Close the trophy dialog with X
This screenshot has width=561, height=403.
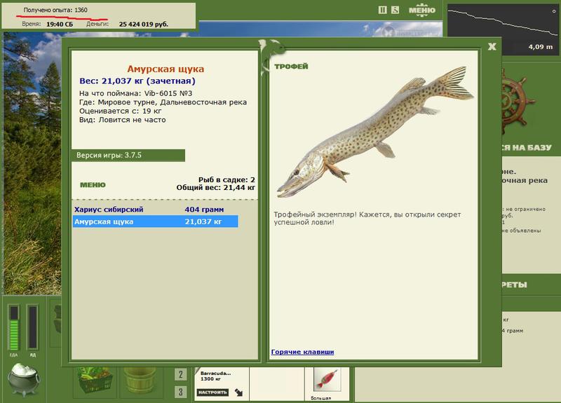point(492,46)
